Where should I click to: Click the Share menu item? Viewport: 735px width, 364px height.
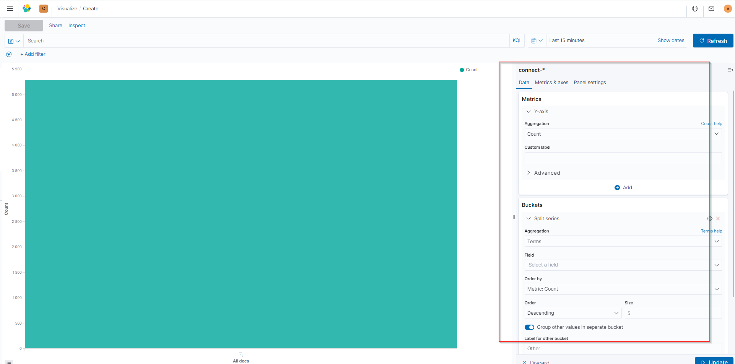(x=55, y=26)
